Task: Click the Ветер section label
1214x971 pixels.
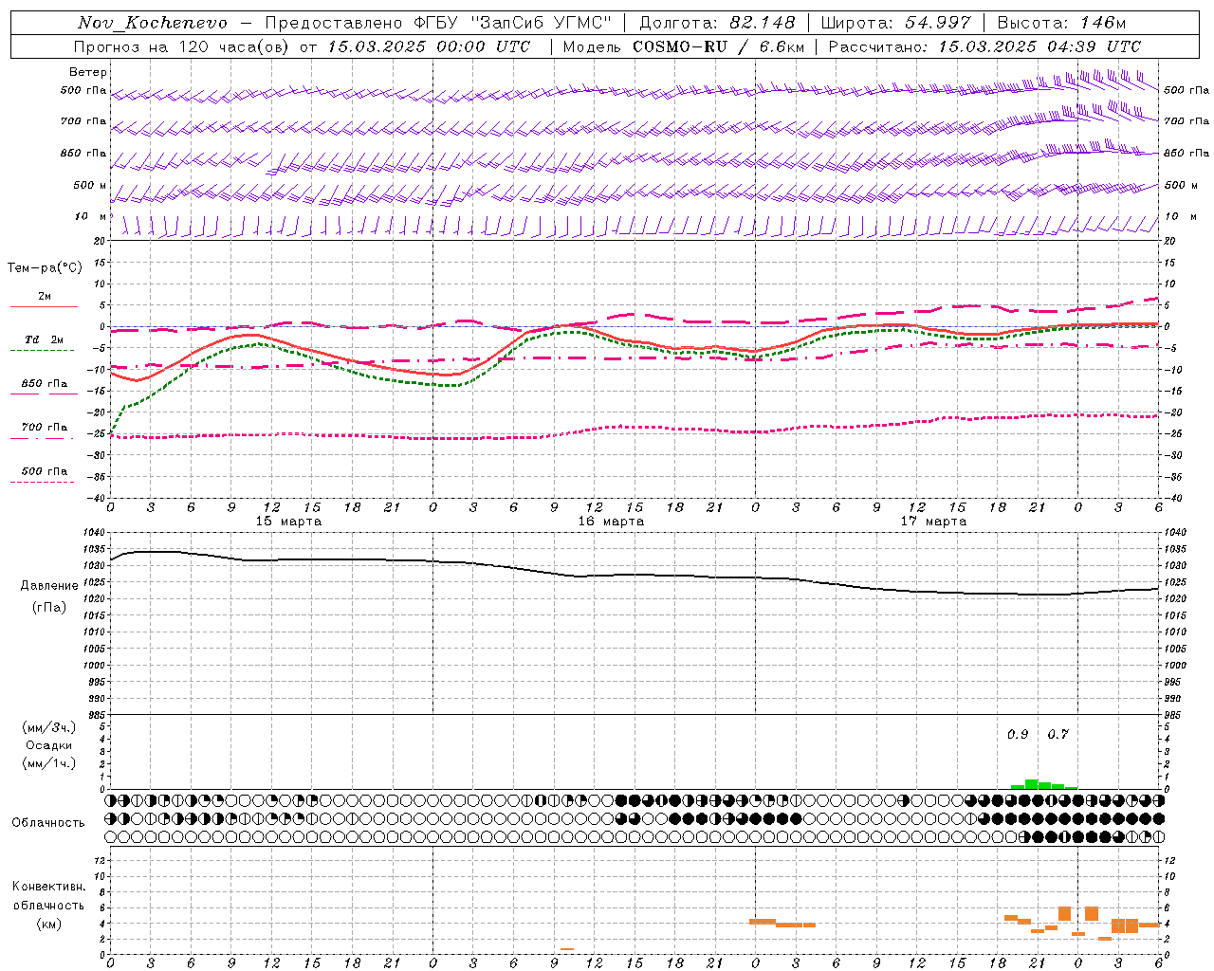Action: pyautogui.click(x=88, y=72)
